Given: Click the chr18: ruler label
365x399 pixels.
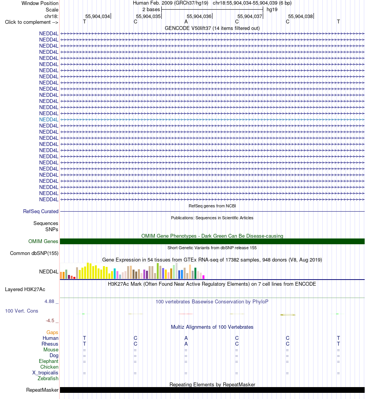Looking at the screenshot, I should [51, 16].
